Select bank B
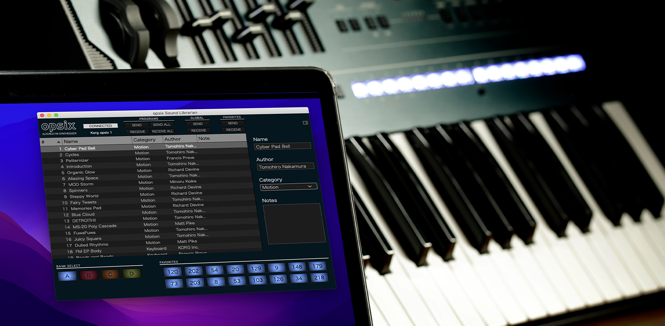This screenshot has width=665, height=326. click(89, 275)
